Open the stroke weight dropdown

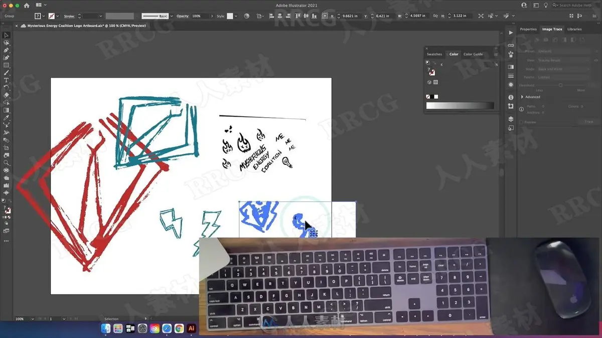[x=101, y=16]
